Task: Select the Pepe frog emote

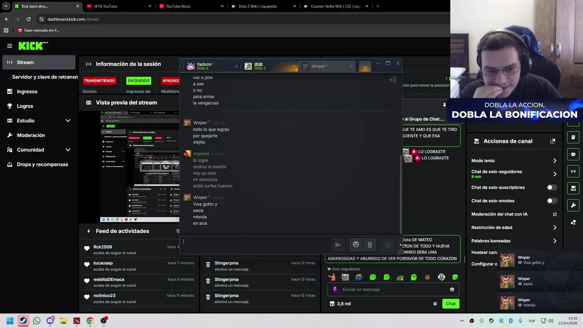Action: tap(359, 277)
